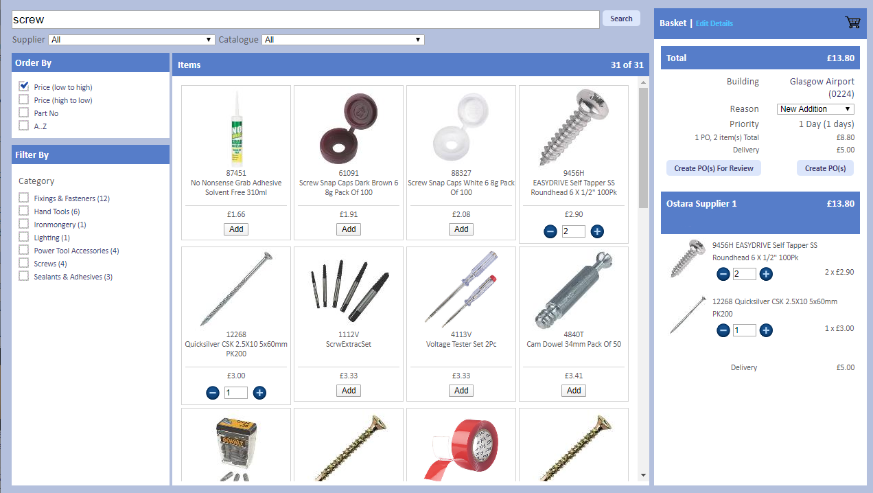The width and height of the screenshot is (873, 493).
Task: View the Screw Snap Caps White image
Action: pos(461,128)
